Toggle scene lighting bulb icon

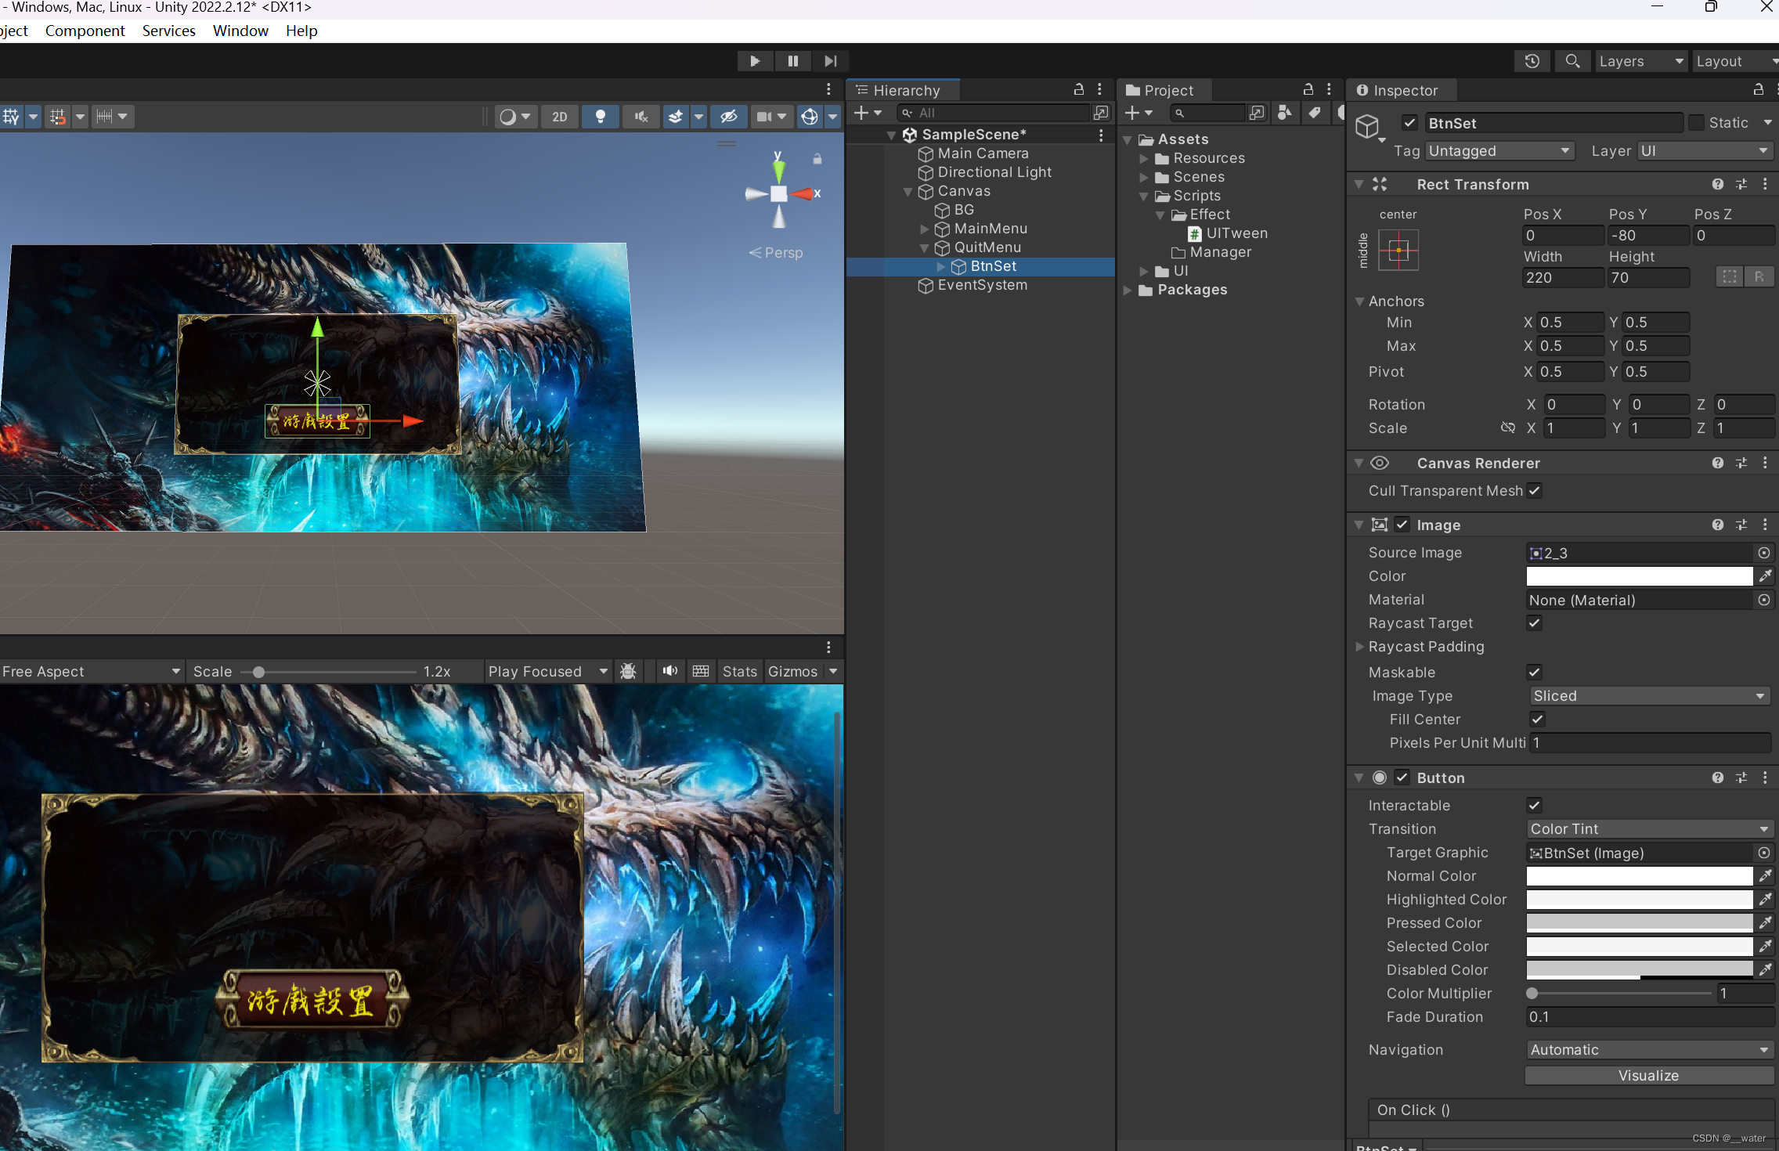(x=601, y=117)
